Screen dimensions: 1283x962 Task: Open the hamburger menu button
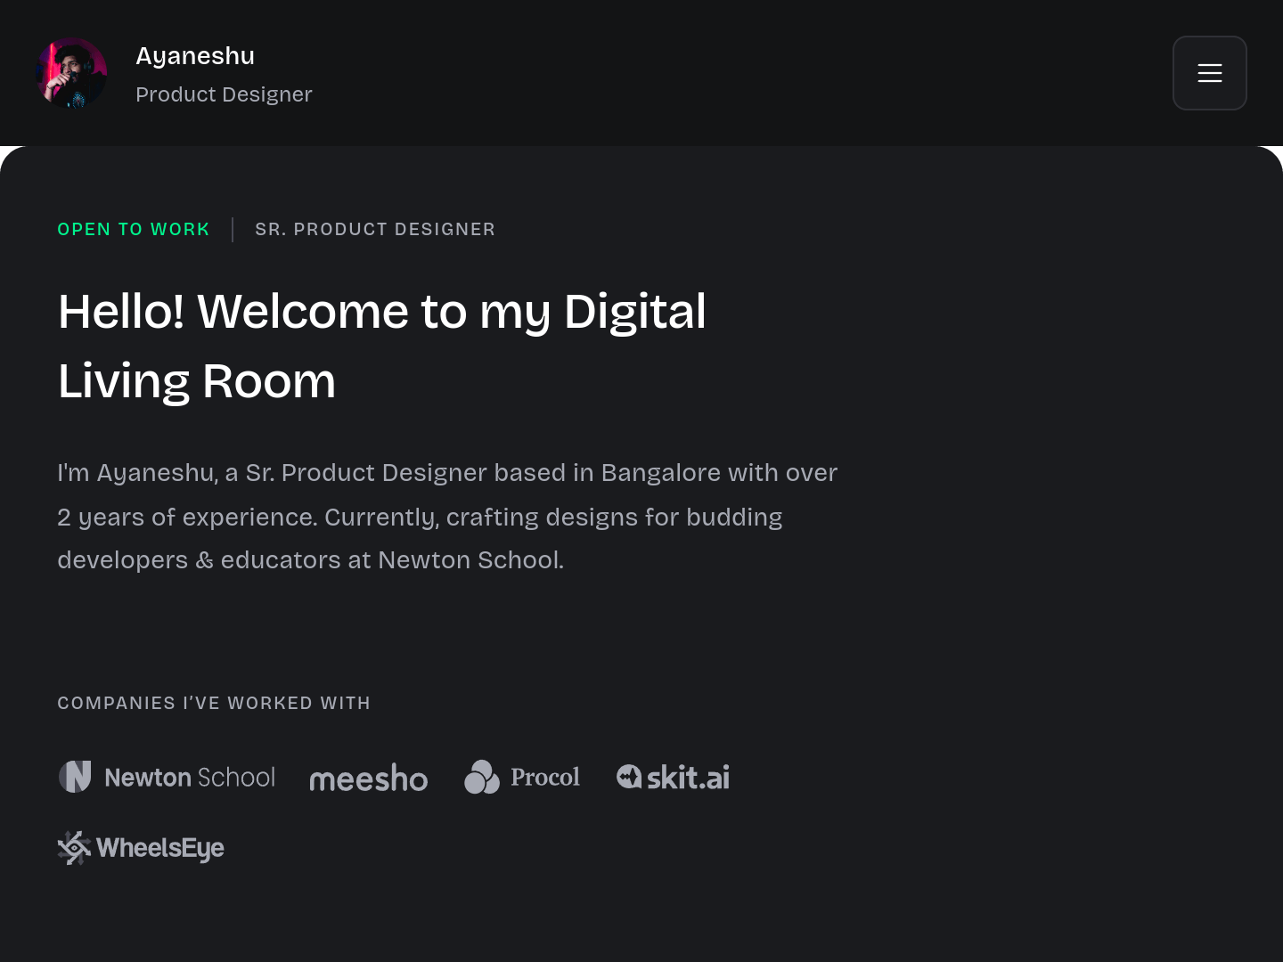pyautogui.click(x=1209, y=73)
